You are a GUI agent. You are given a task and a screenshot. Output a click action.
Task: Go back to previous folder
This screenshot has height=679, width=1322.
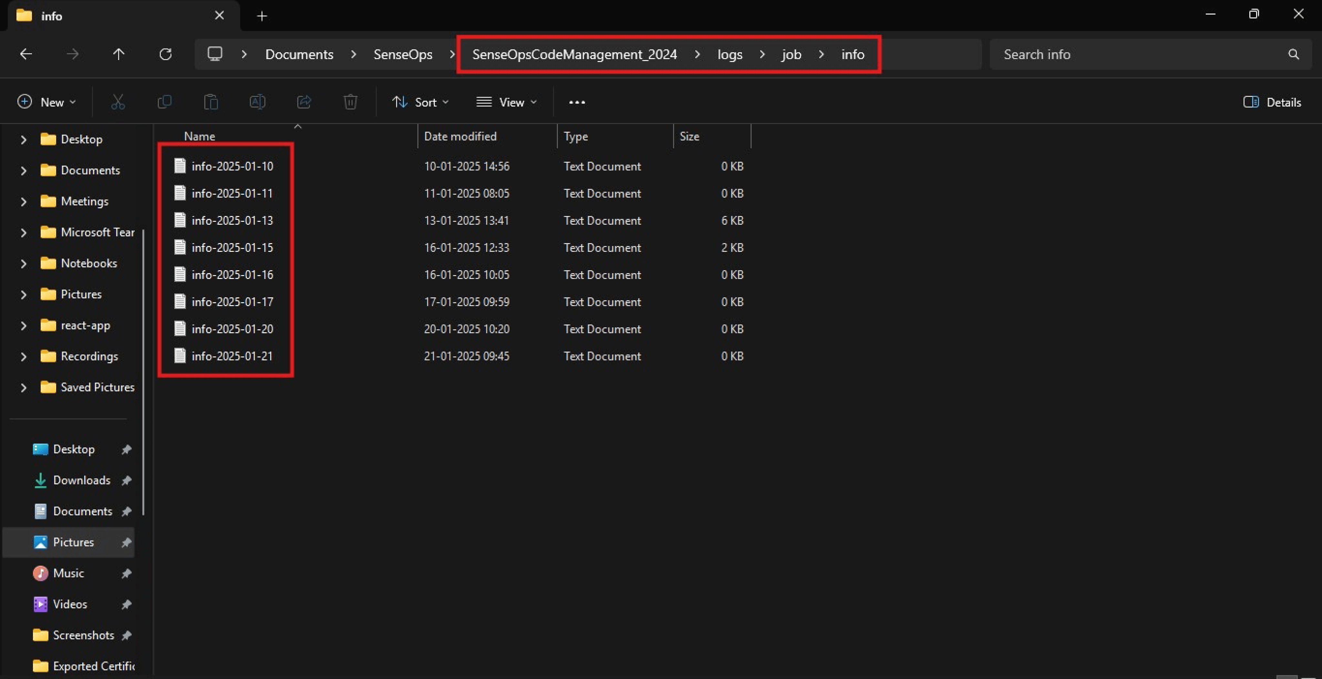point(26,54)
